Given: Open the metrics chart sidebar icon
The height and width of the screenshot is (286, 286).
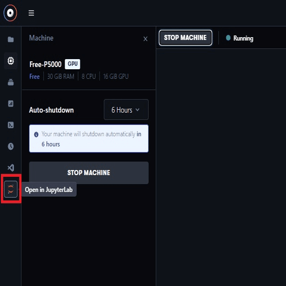Looking at the screenshot, I should tap(11, 104).
